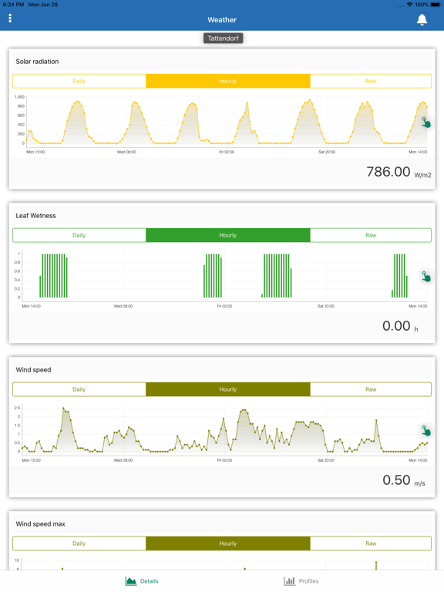Tap the 0.00 h Leaf Wetness value

pyautogui.click(x=400, y=326)
